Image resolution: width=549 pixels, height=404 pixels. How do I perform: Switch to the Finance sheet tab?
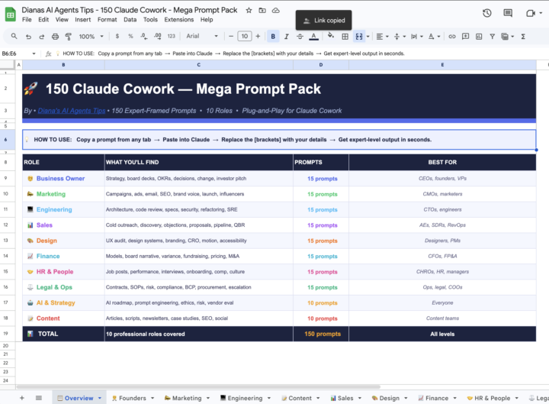(x=437, y=398)
